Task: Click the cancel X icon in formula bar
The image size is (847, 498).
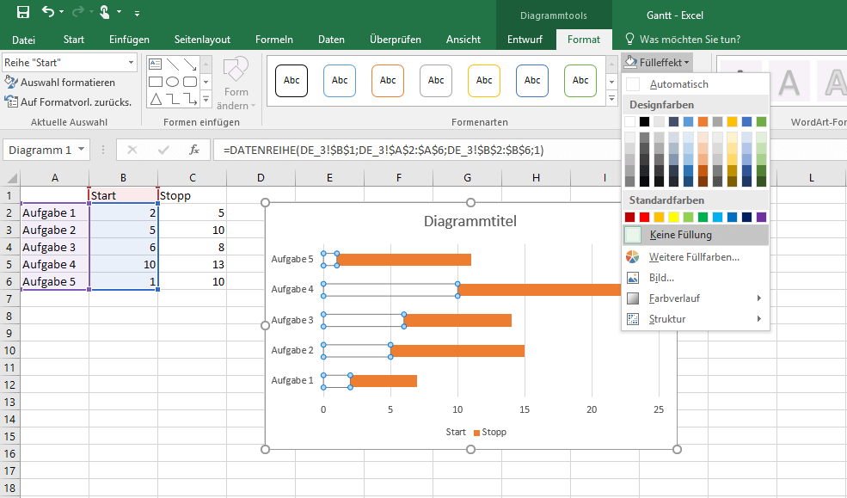Action: click(x=132, y=150)
